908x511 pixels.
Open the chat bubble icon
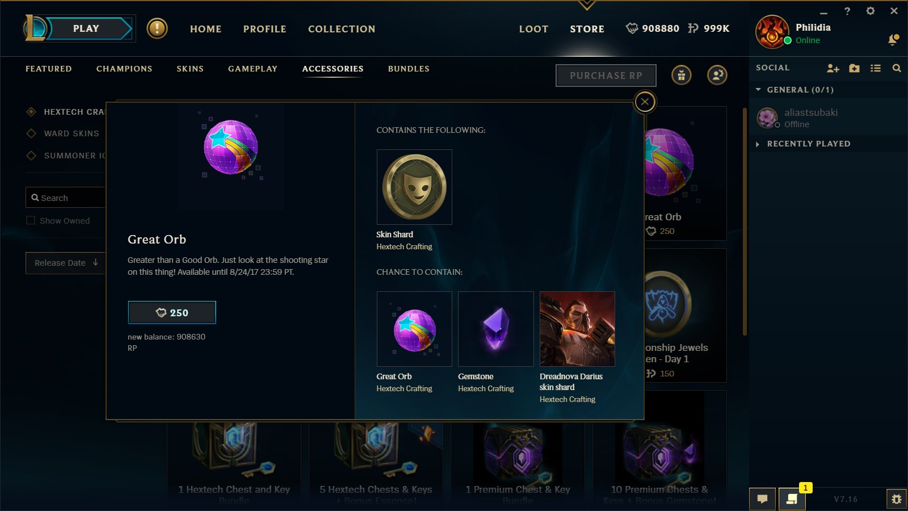coord(763,499)
